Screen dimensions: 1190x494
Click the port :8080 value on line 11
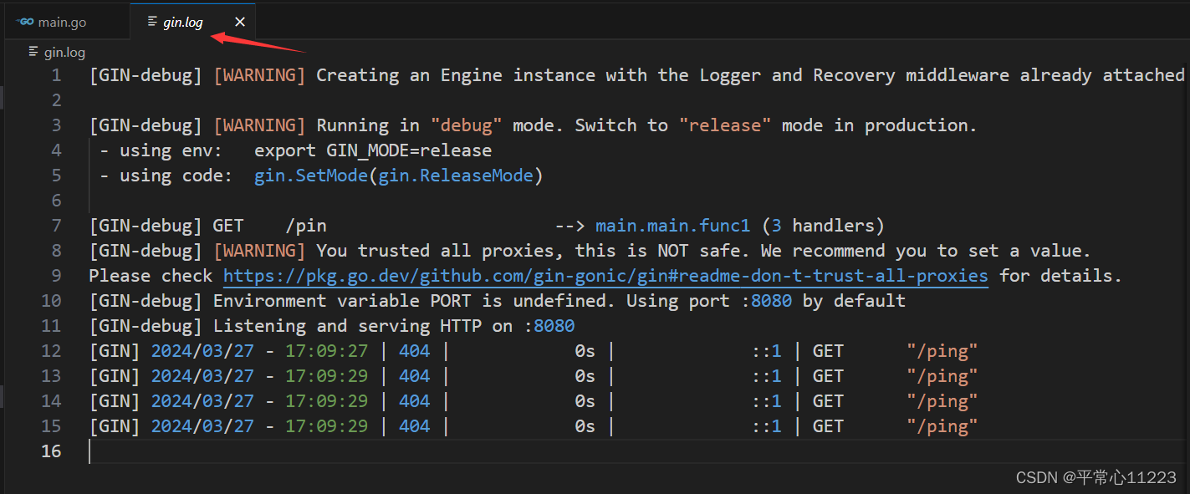(x=554, y=325)
